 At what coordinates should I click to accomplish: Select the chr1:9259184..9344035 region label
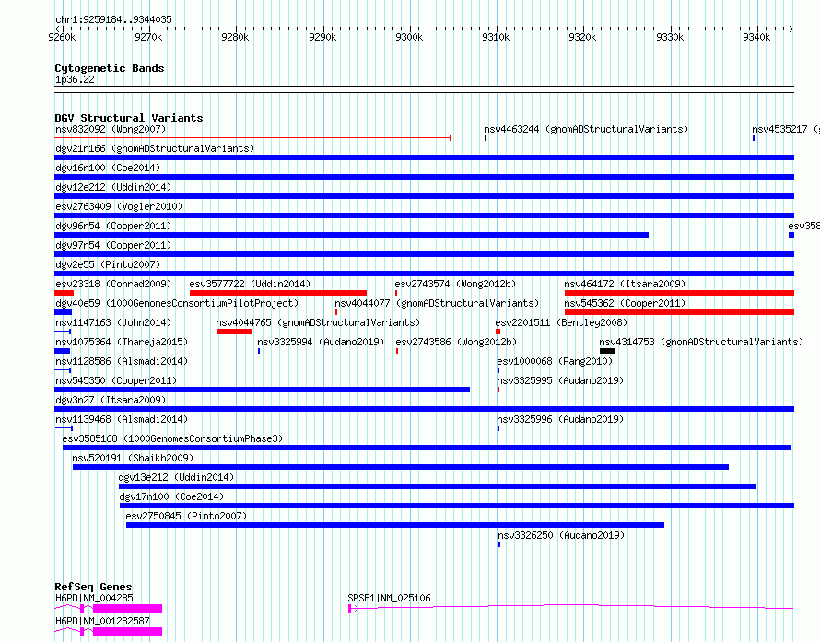click(x=113, y=19)
